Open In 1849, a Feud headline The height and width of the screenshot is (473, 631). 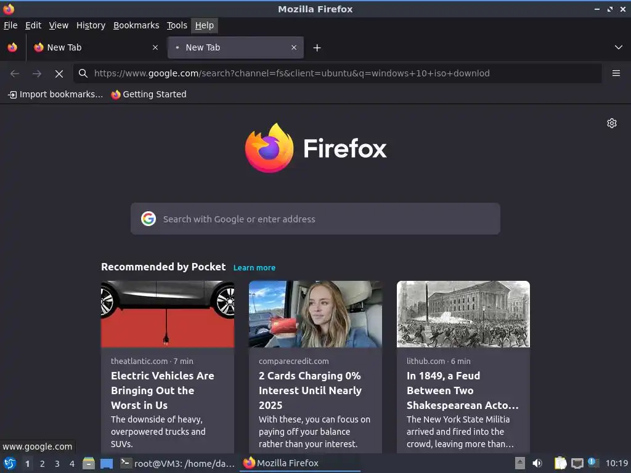[x=462, y=390]
